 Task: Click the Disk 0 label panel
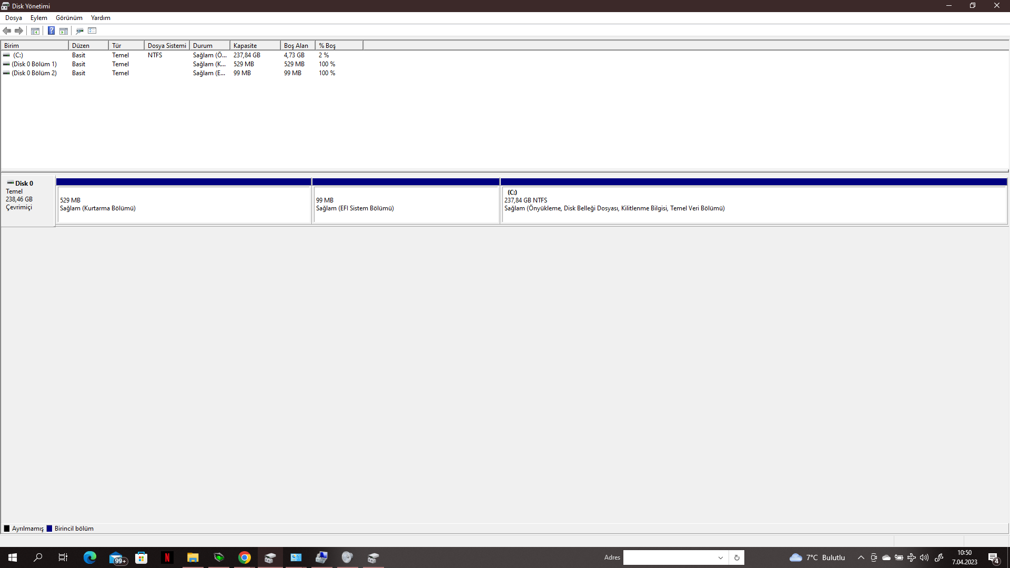point(28,200)
